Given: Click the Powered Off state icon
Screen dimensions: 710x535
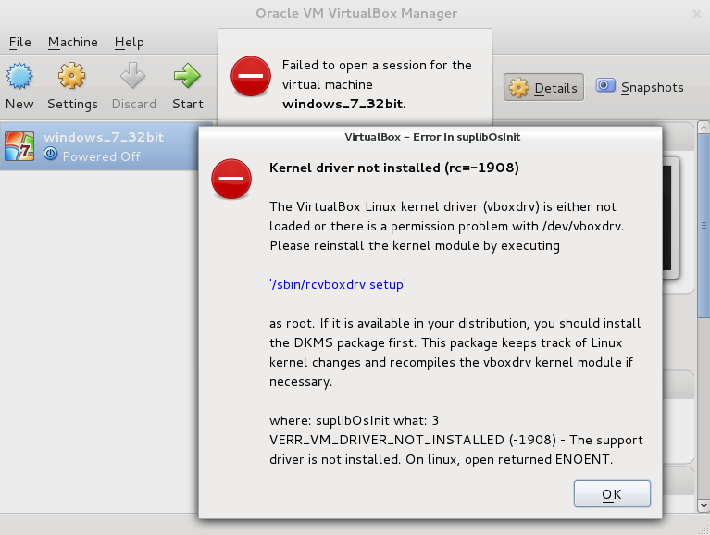Looking at the screenshot, I should pyautogui.click(x=51, y=156).
